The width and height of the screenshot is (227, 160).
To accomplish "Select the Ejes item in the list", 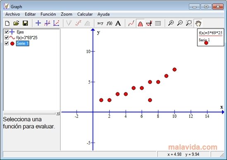I will [20, 32].
